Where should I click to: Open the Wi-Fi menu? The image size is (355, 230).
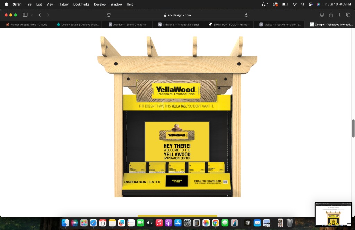pos(295,4)
